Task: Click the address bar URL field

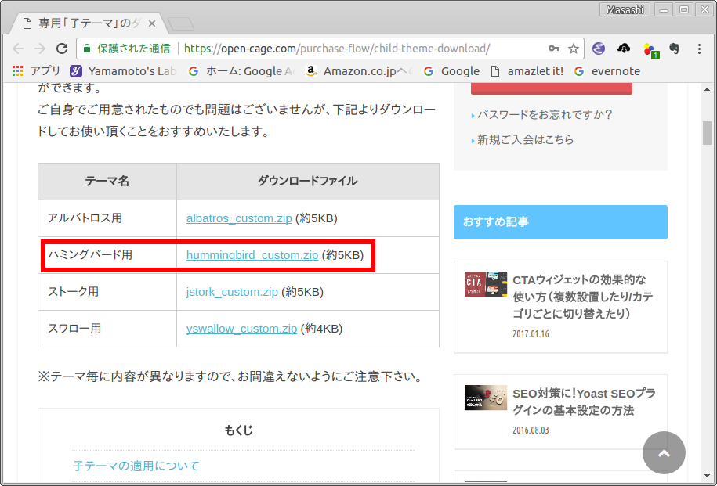Action: point(353,49)
